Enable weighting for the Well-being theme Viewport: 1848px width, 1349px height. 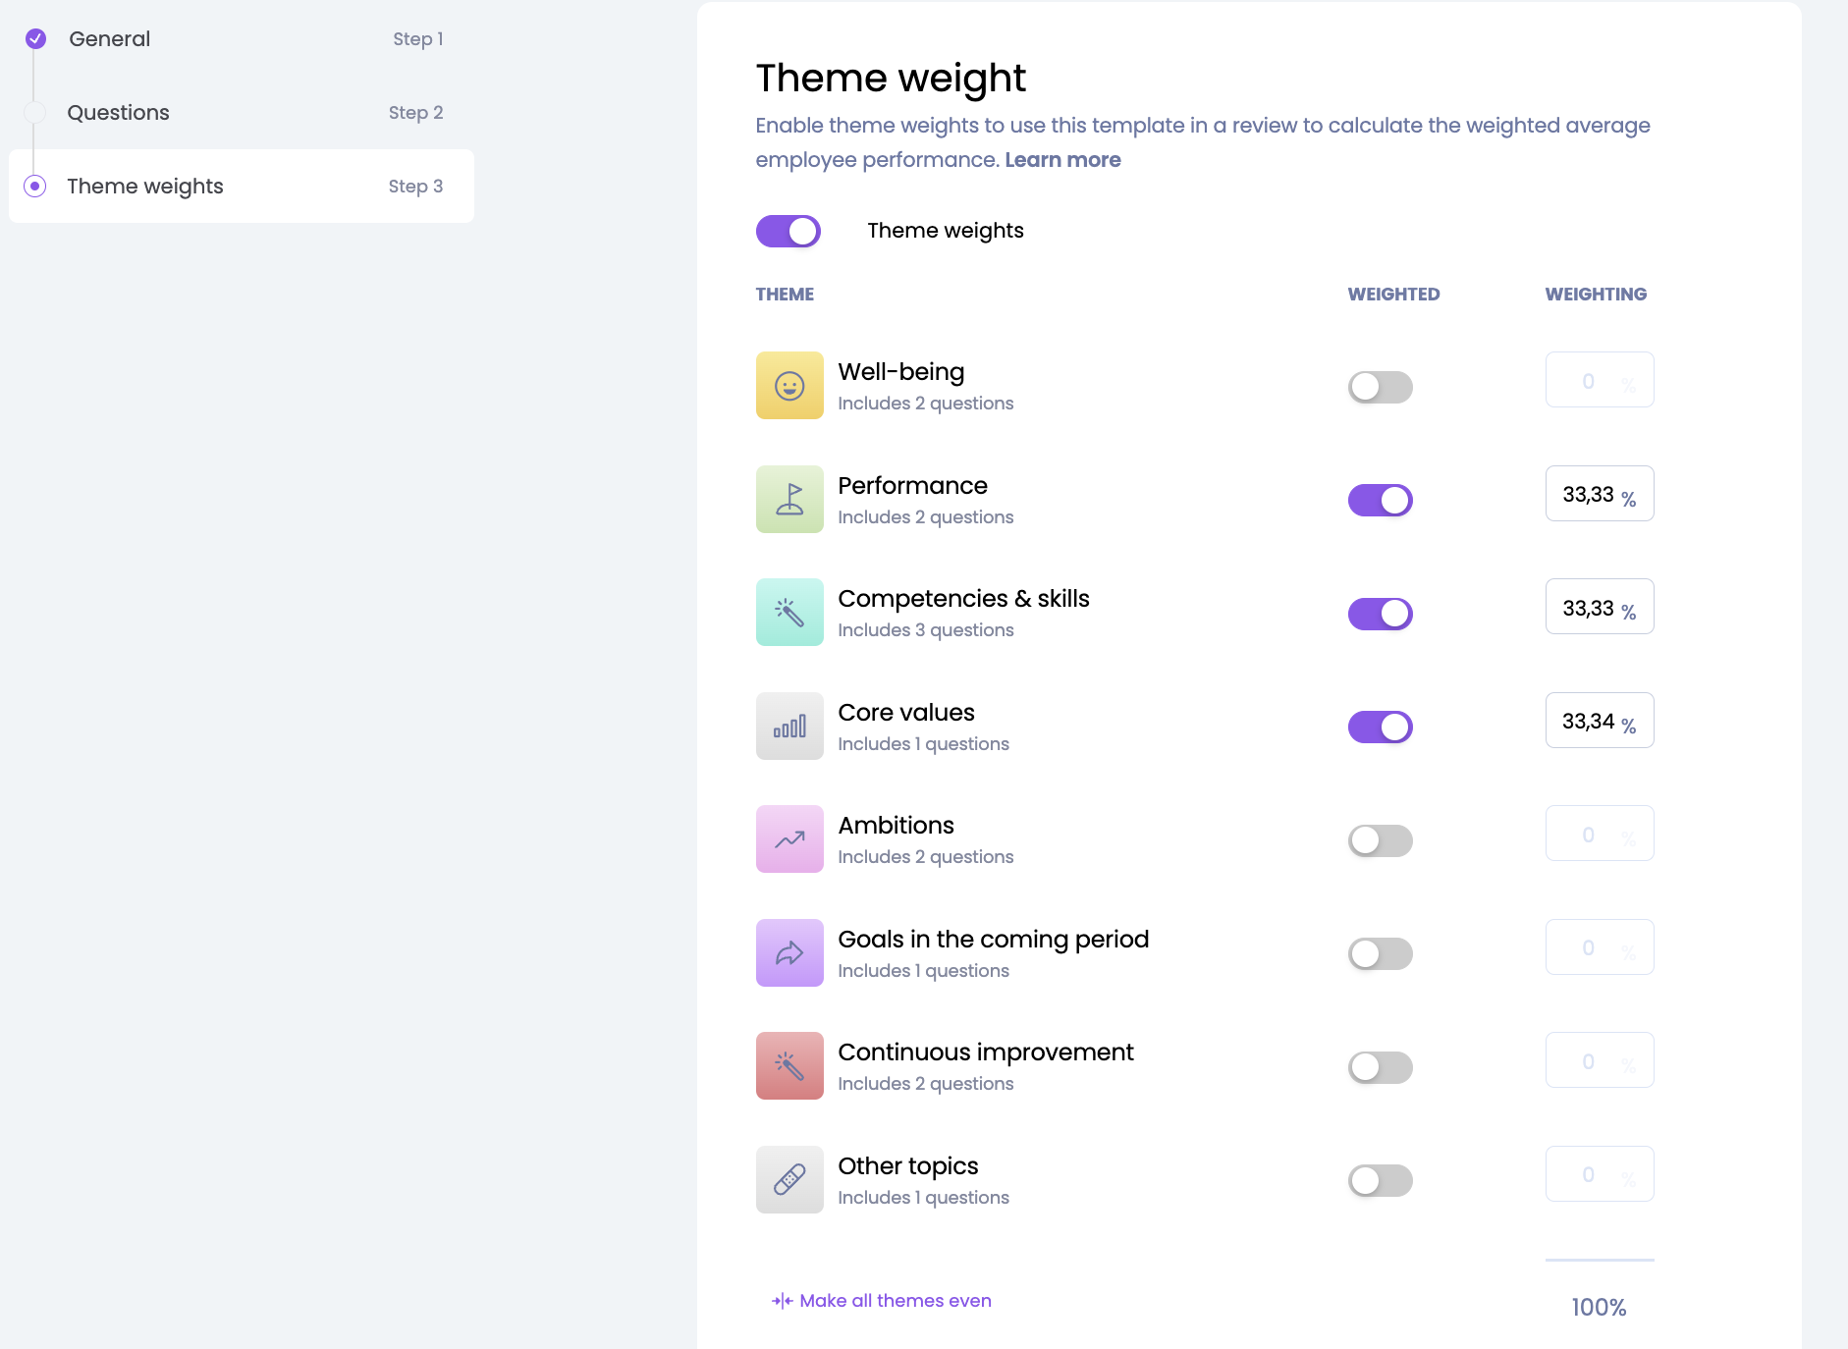[x=1380, y=387]
